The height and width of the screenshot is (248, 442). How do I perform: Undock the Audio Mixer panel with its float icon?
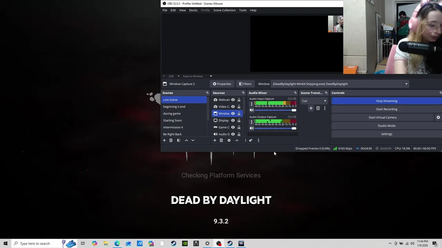(295, 93)
